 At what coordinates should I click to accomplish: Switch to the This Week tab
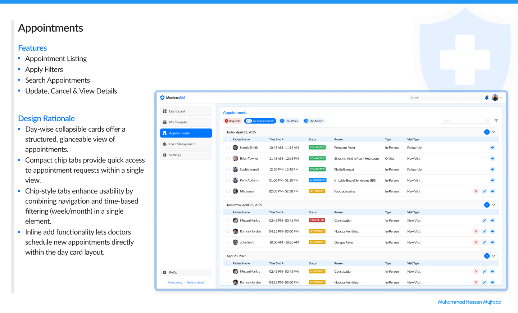point(289,121)
